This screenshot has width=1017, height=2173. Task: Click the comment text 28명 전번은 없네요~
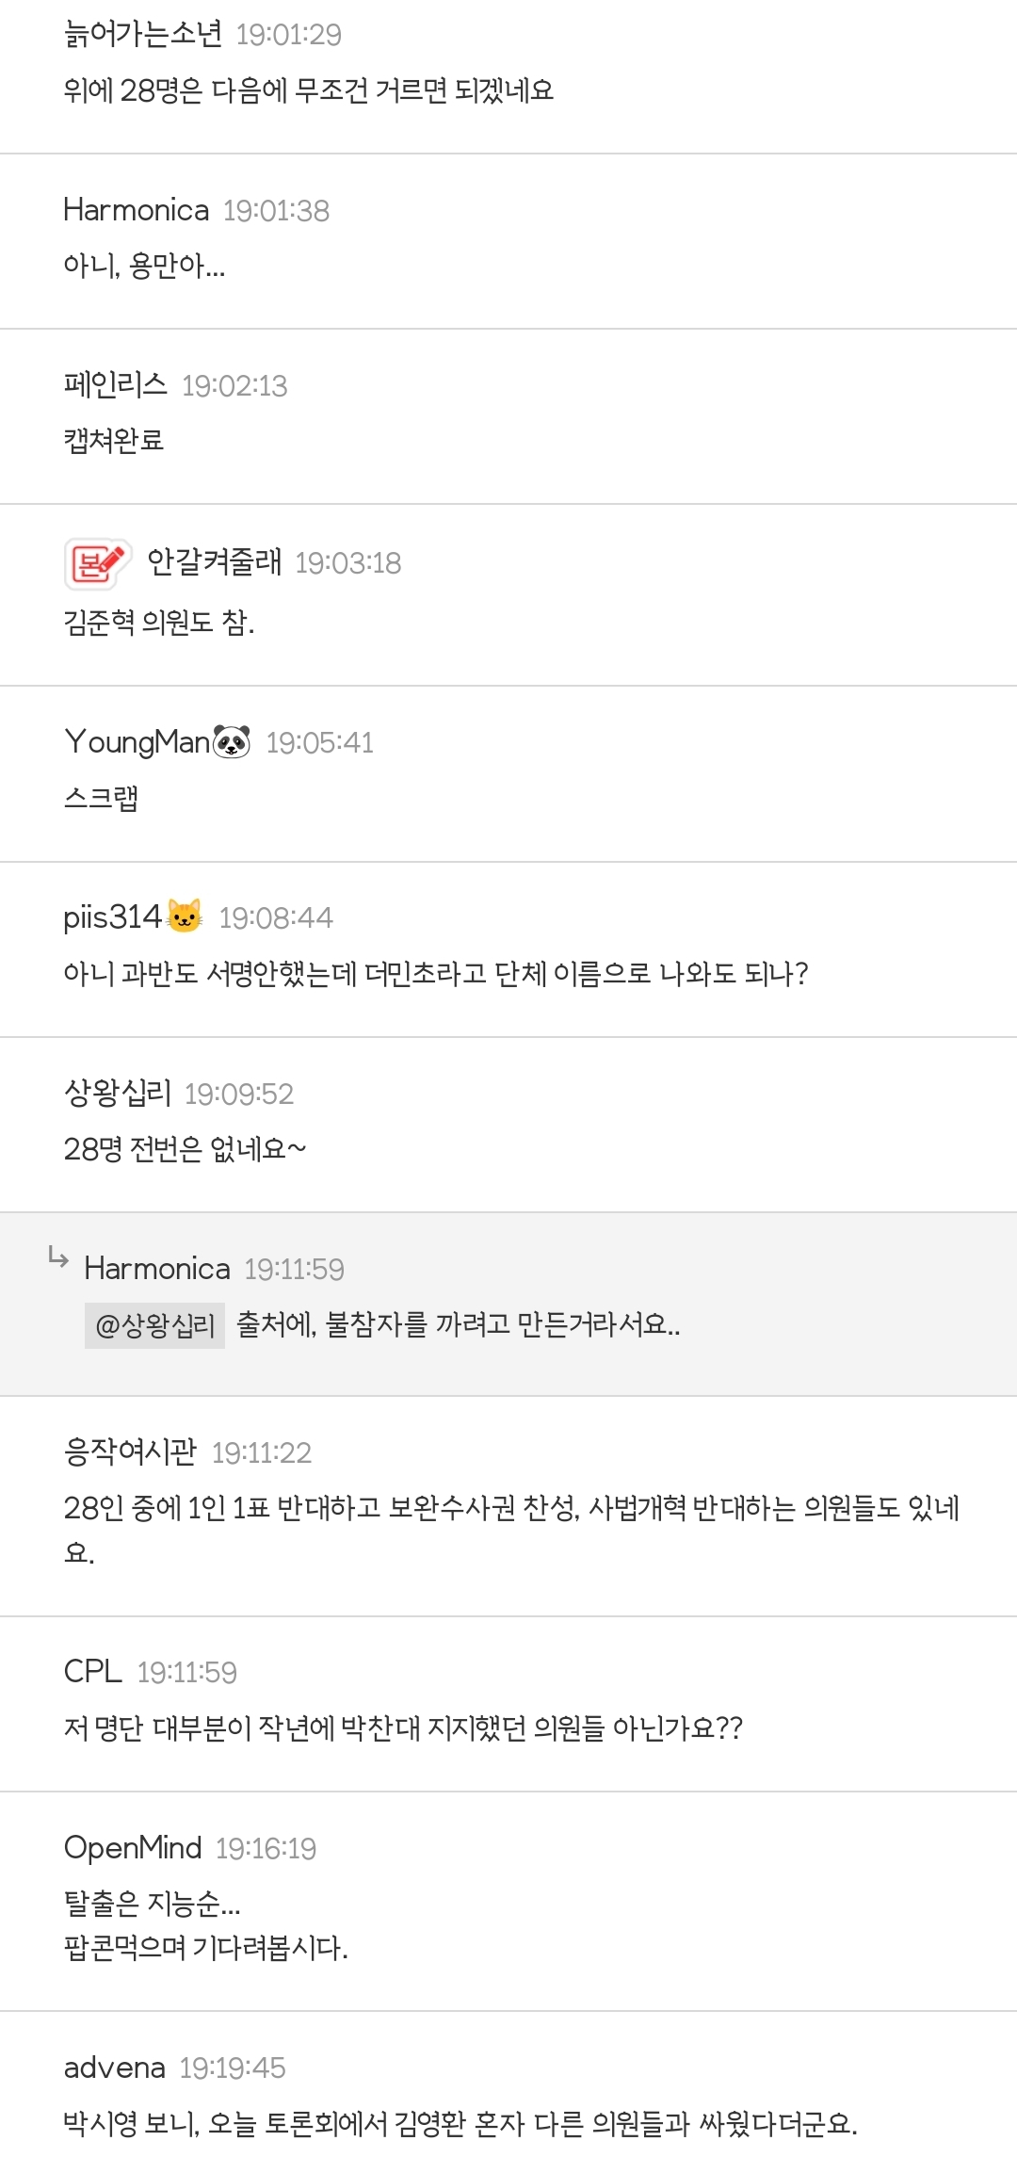point(185,1149)
